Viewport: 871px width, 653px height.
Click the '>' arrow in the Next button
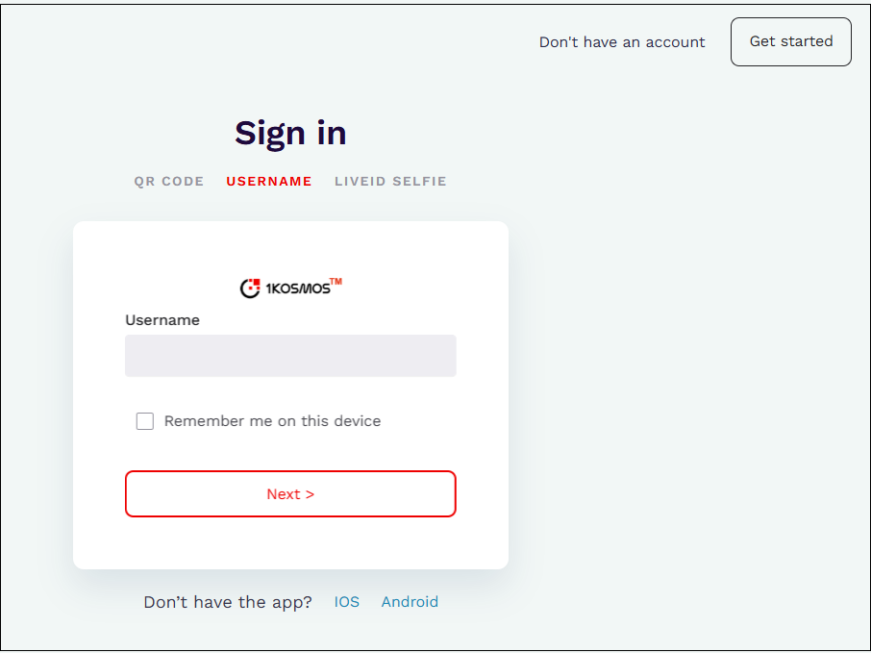pyautogui.click(x=310, y=494)
